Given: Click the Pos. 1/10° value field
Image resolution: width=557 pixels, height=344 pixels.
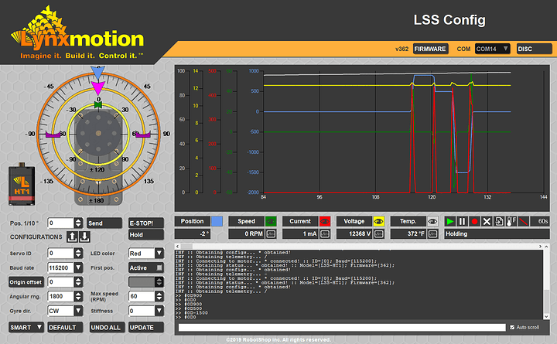Looking at the screenshot, I should click(61, 223).
